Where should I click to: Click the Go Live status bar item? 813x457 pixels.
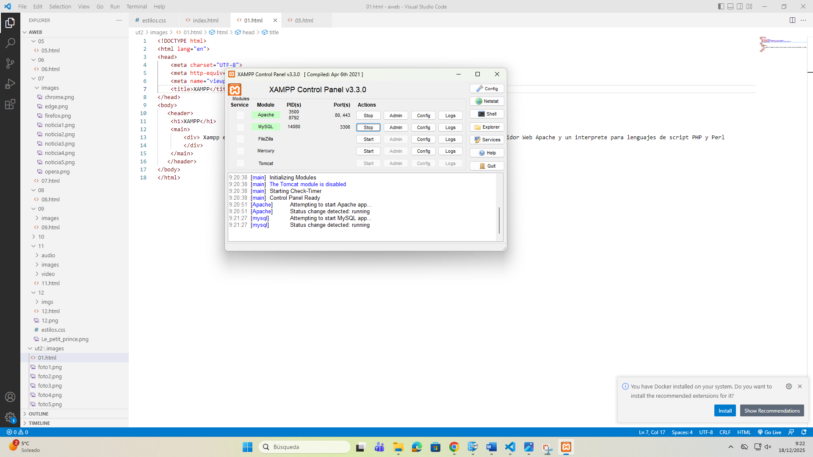click(x=769, y=432)
